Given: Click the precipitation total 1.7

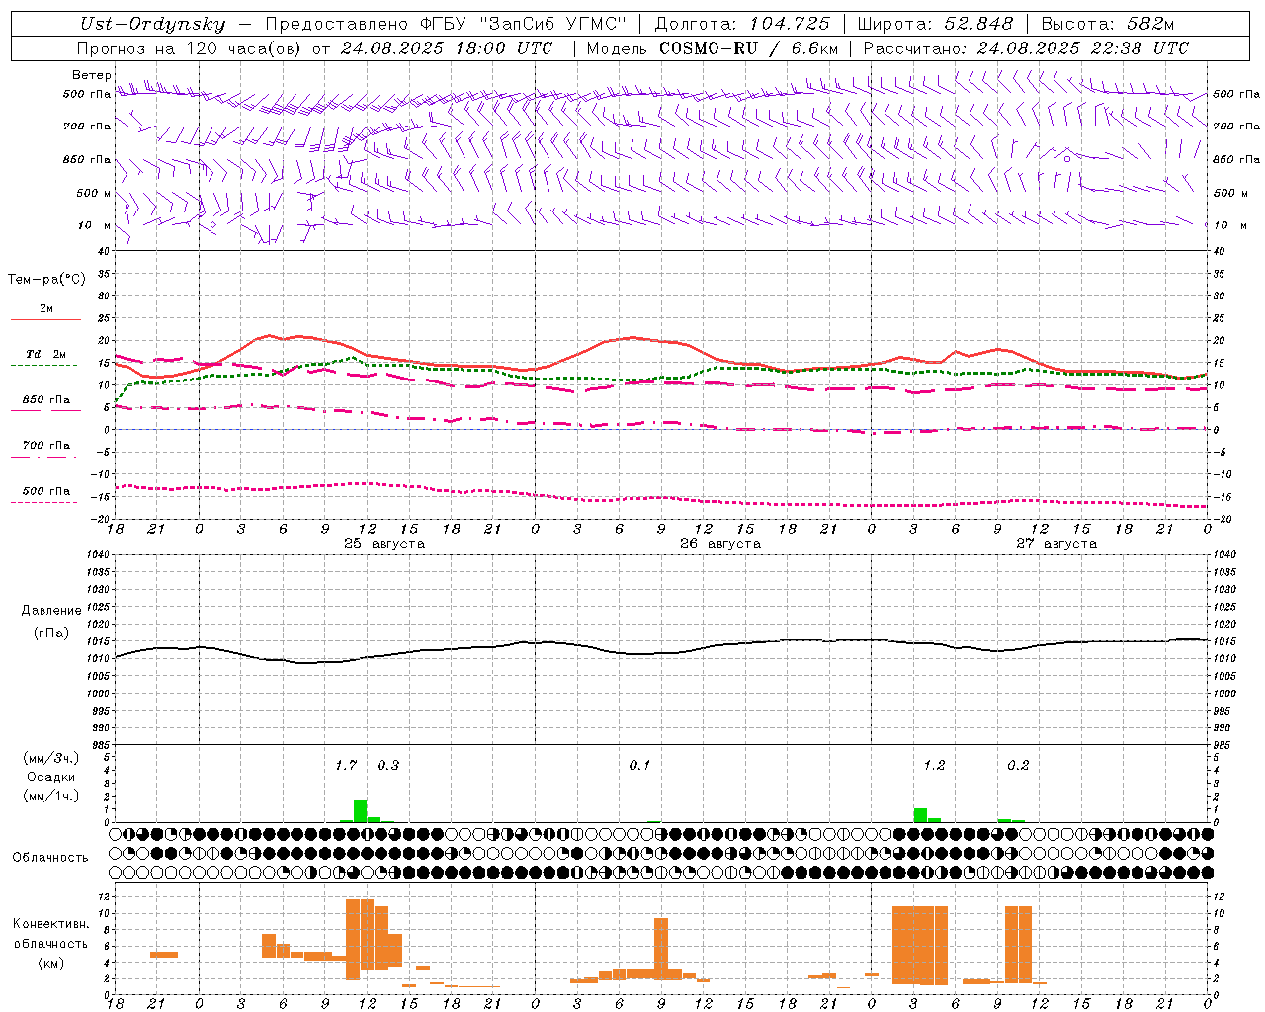Looking at the screenshot, I should 346,765.
